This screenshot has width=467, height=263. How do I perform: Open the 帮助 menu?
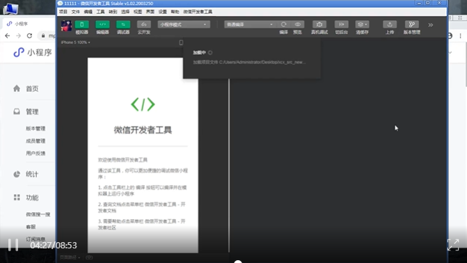tap(175, 12)
